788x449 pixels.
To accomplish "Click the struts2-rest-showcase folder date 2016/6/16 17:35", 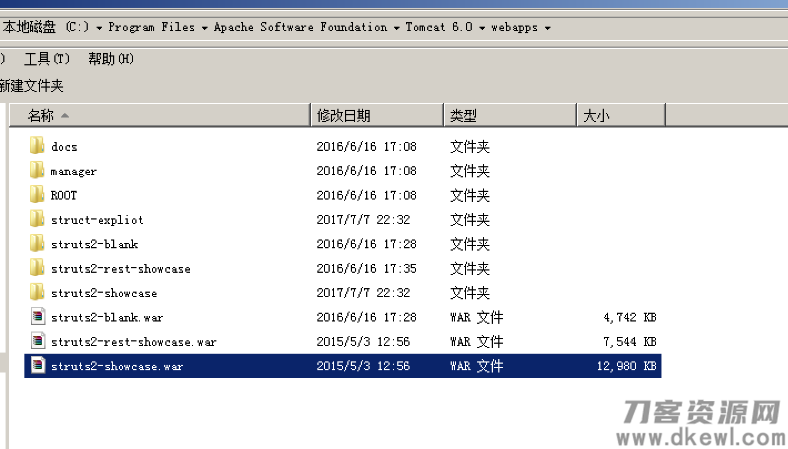I will tap(367, 269).
